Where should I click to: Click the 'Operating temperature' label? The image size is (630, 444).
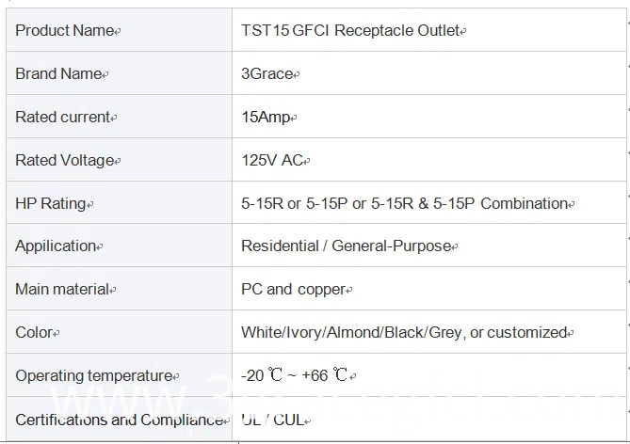tap(93, 376)
